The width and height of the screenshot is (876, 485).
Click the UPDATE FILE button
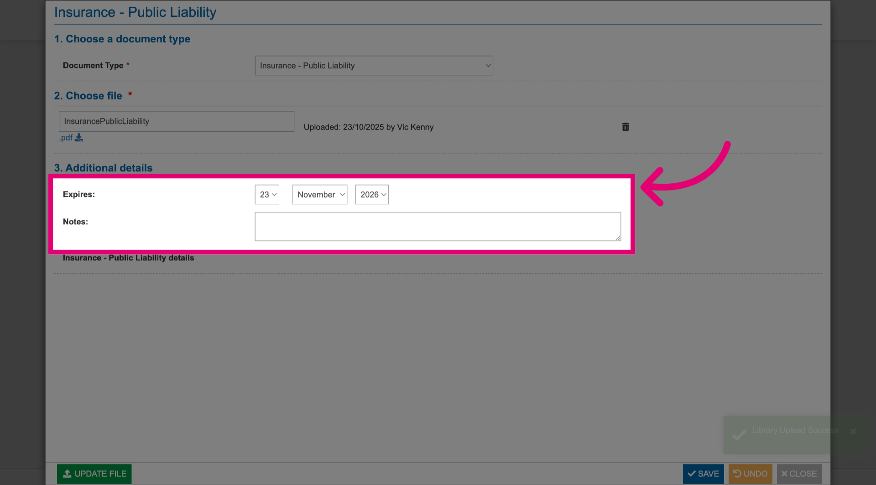click(94, 474)
